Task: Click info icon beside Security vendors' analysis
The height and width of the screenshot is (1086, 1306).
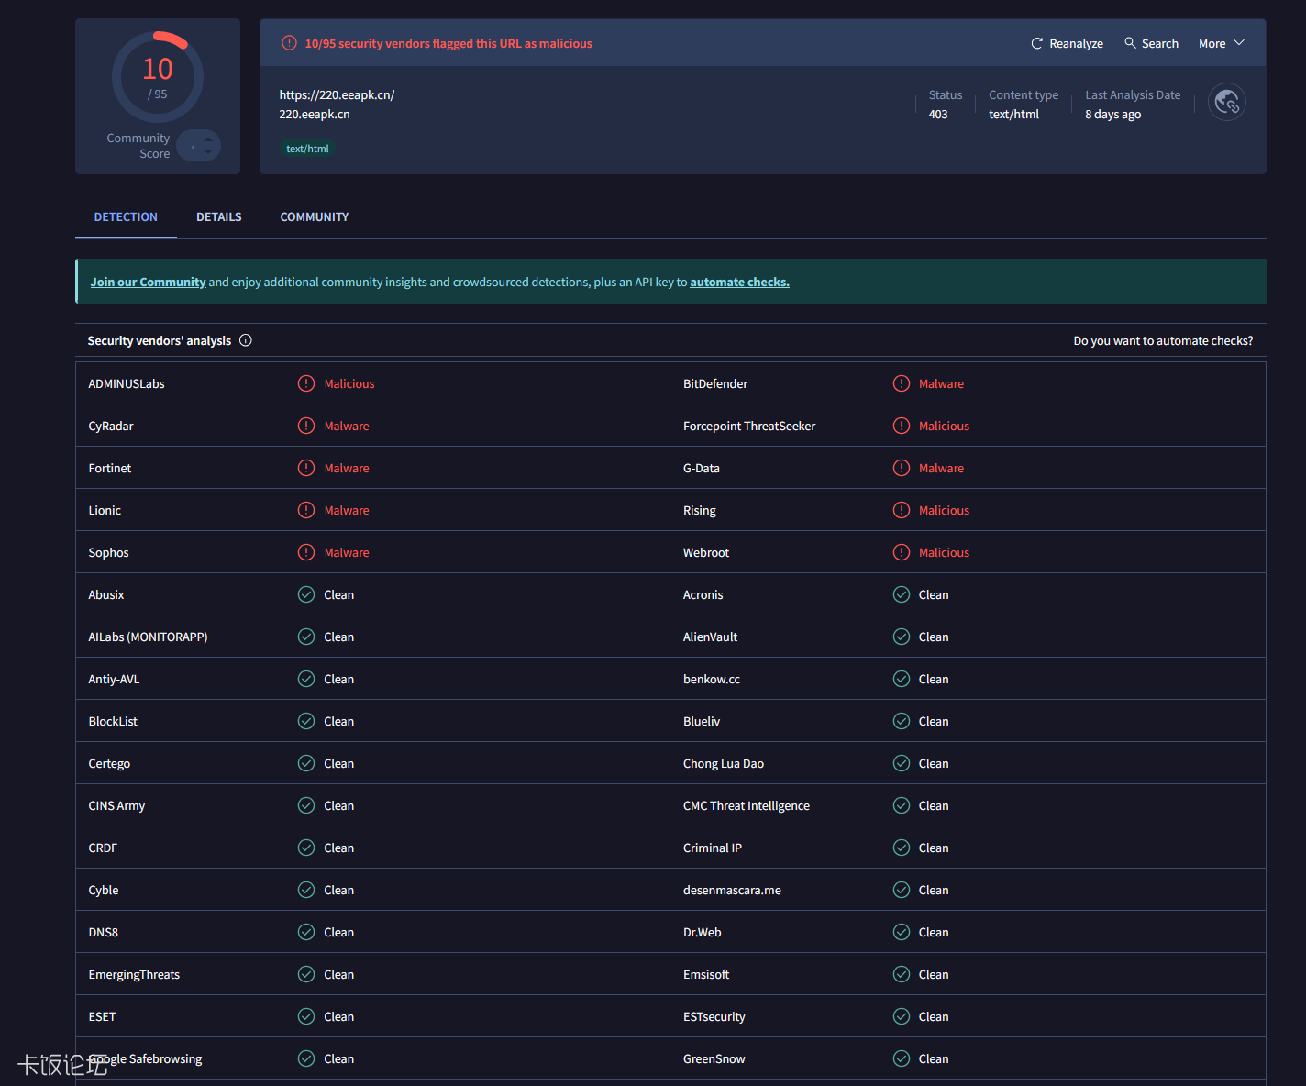Action: tap(246, 340)
